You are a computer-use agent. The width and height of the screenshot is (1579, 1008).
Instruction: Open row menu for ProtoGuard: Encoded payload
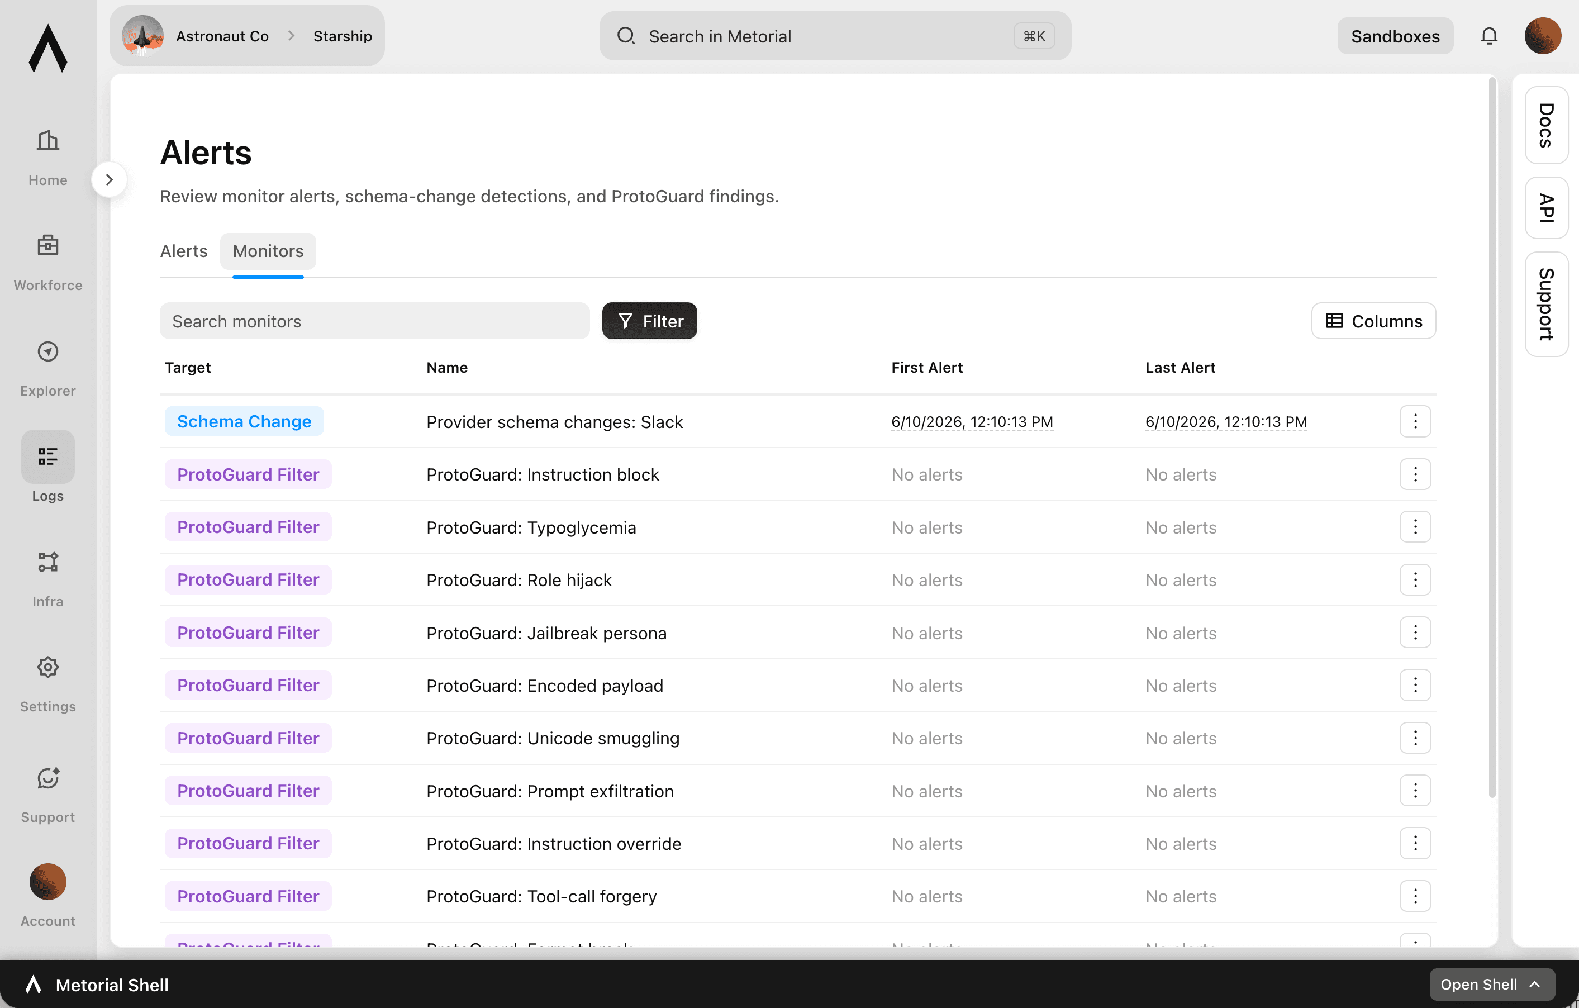pos(1414,684)
